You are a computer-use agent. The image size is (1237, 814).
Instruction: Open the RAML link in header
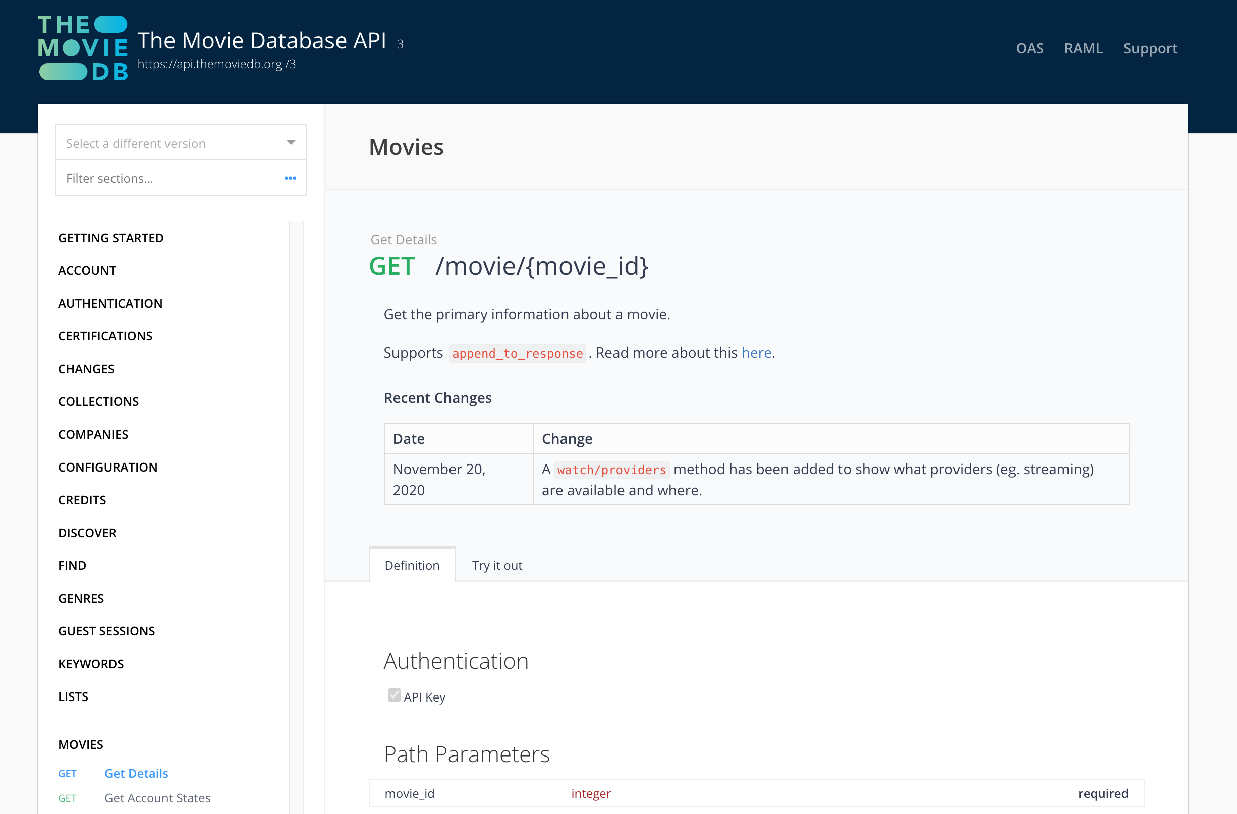point(1083,48)
